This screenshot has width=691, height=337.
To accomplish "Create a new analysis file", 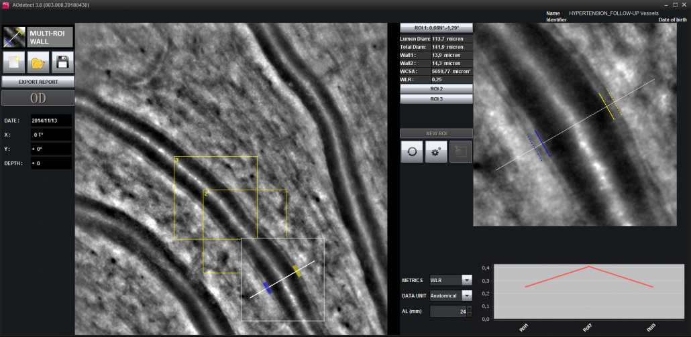I will (x=14, y=62).
